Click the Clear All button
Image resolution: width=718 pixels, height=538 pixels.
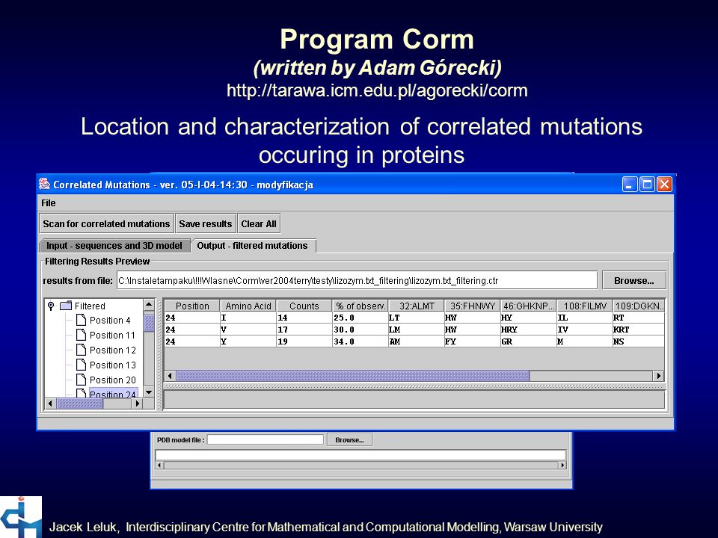click(x=259, y=223)
